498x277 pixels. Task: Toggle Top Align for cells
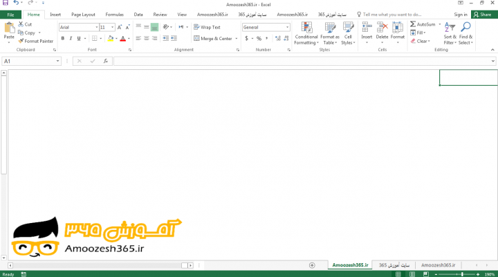138,27
